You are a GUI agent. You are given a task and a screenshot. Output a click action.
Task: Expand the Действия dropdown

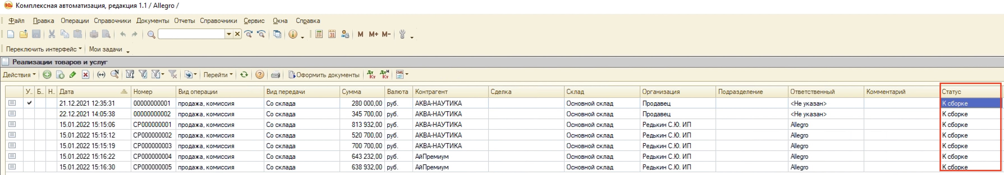pyautogui.click(x=19, y=75)
